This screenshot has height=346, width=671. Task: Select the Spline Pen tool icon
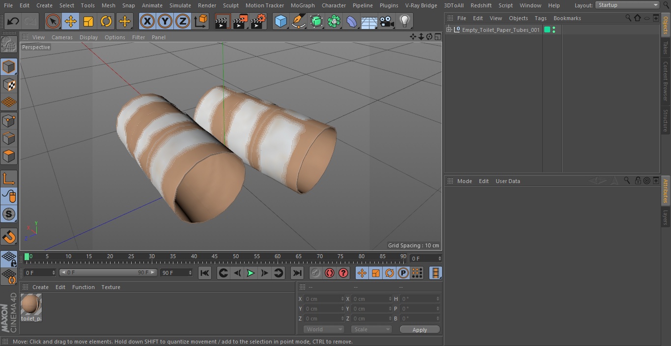(x=298, y=21)
